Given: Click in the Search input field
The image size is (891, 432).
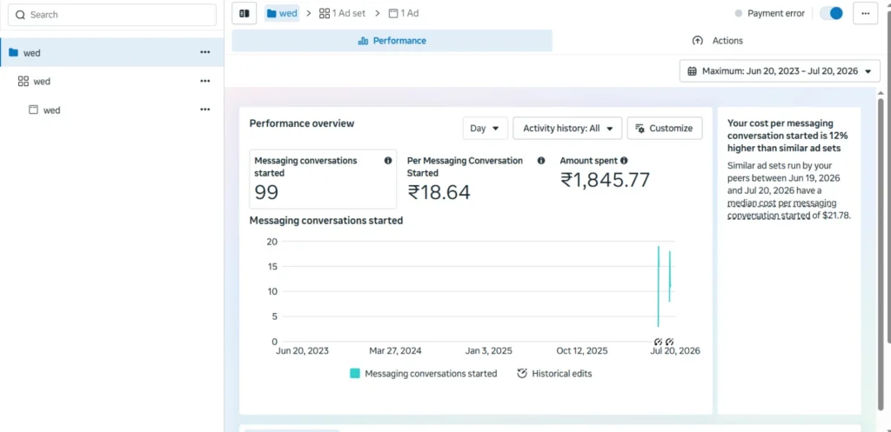Looking at the screenshot, I should click(x=112, y=15).
